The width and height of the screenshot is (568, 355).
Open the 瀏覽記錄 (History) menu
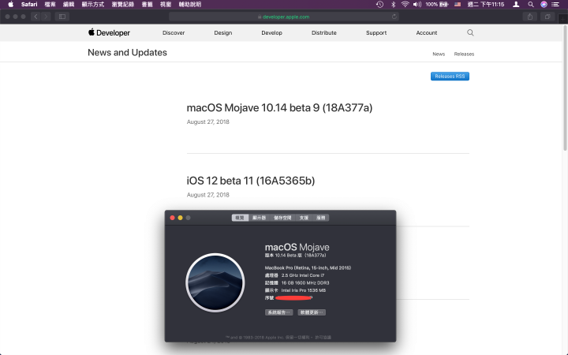pyautogui.click(x=123, y=5)
